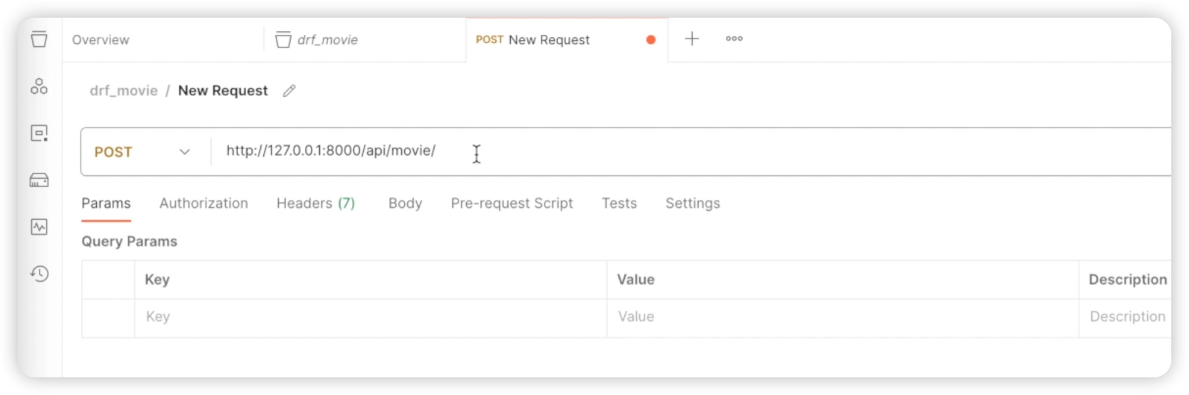Open the Environments sidebar icon
The height and width of the screenshot is (395, 1189).
(x=39, y=133)
